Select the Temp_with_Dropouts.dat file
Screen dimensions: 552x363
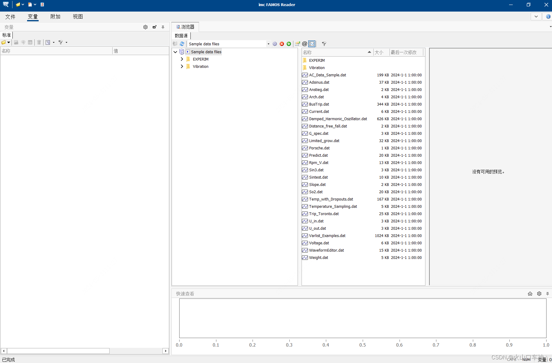[331, 199]
